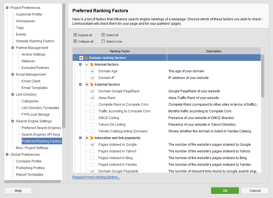Click the Help button
The image size is (273, 198).
coord(18,190)
